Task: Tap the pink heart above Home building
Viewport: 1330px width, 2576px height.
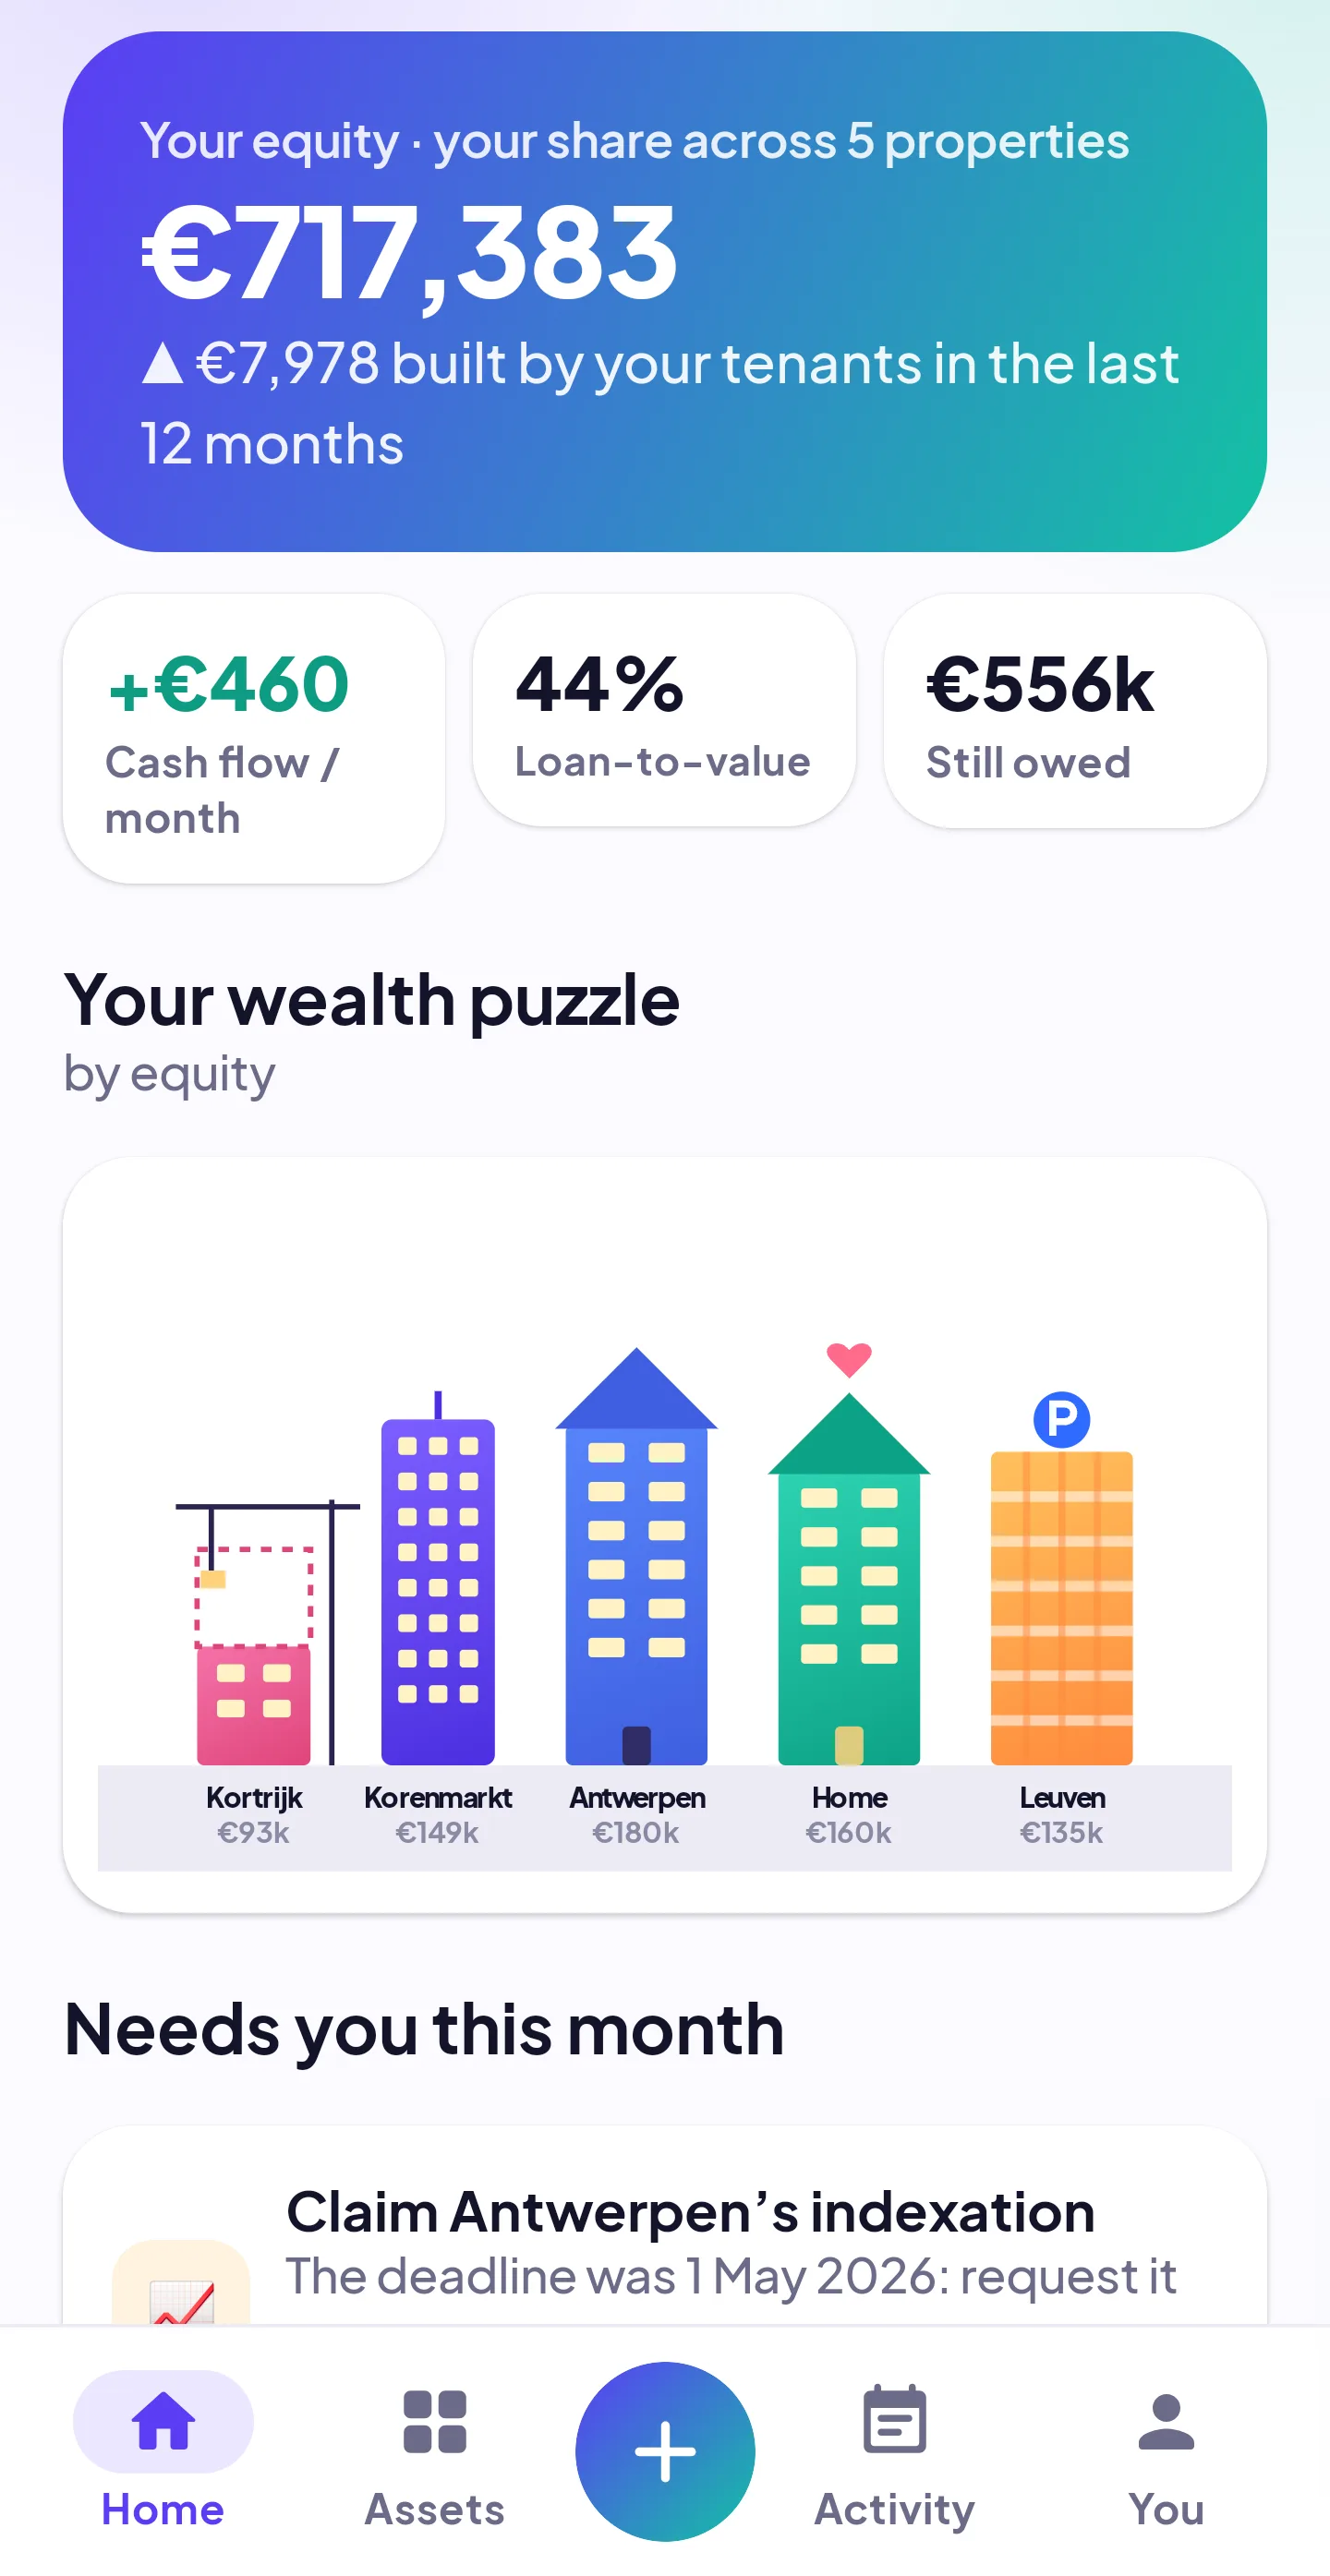Action: point(849,1360)
